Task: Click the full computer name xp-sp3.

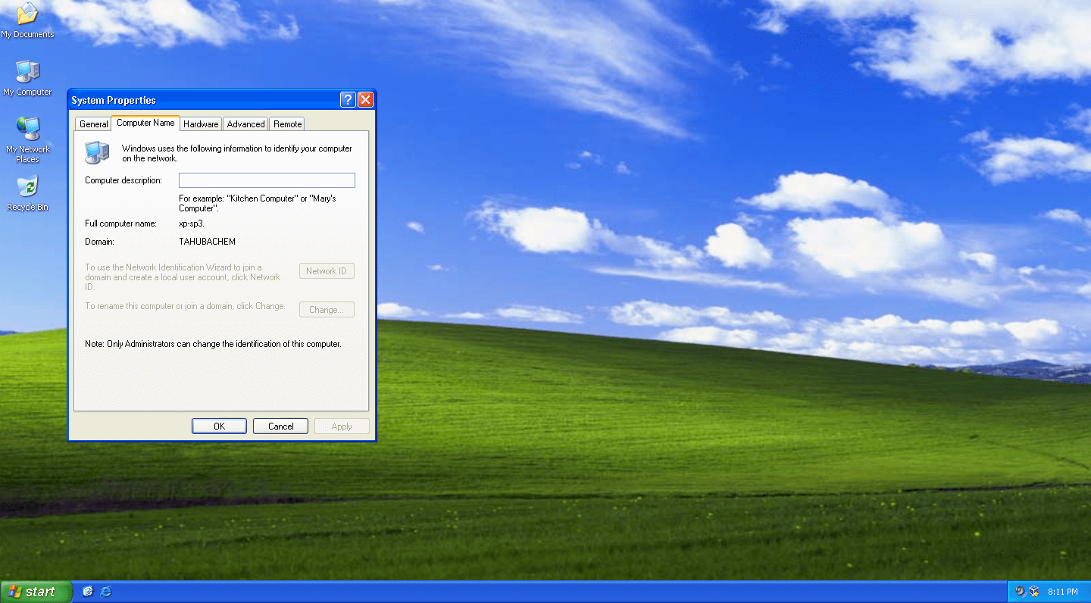Action: point(192,223)
